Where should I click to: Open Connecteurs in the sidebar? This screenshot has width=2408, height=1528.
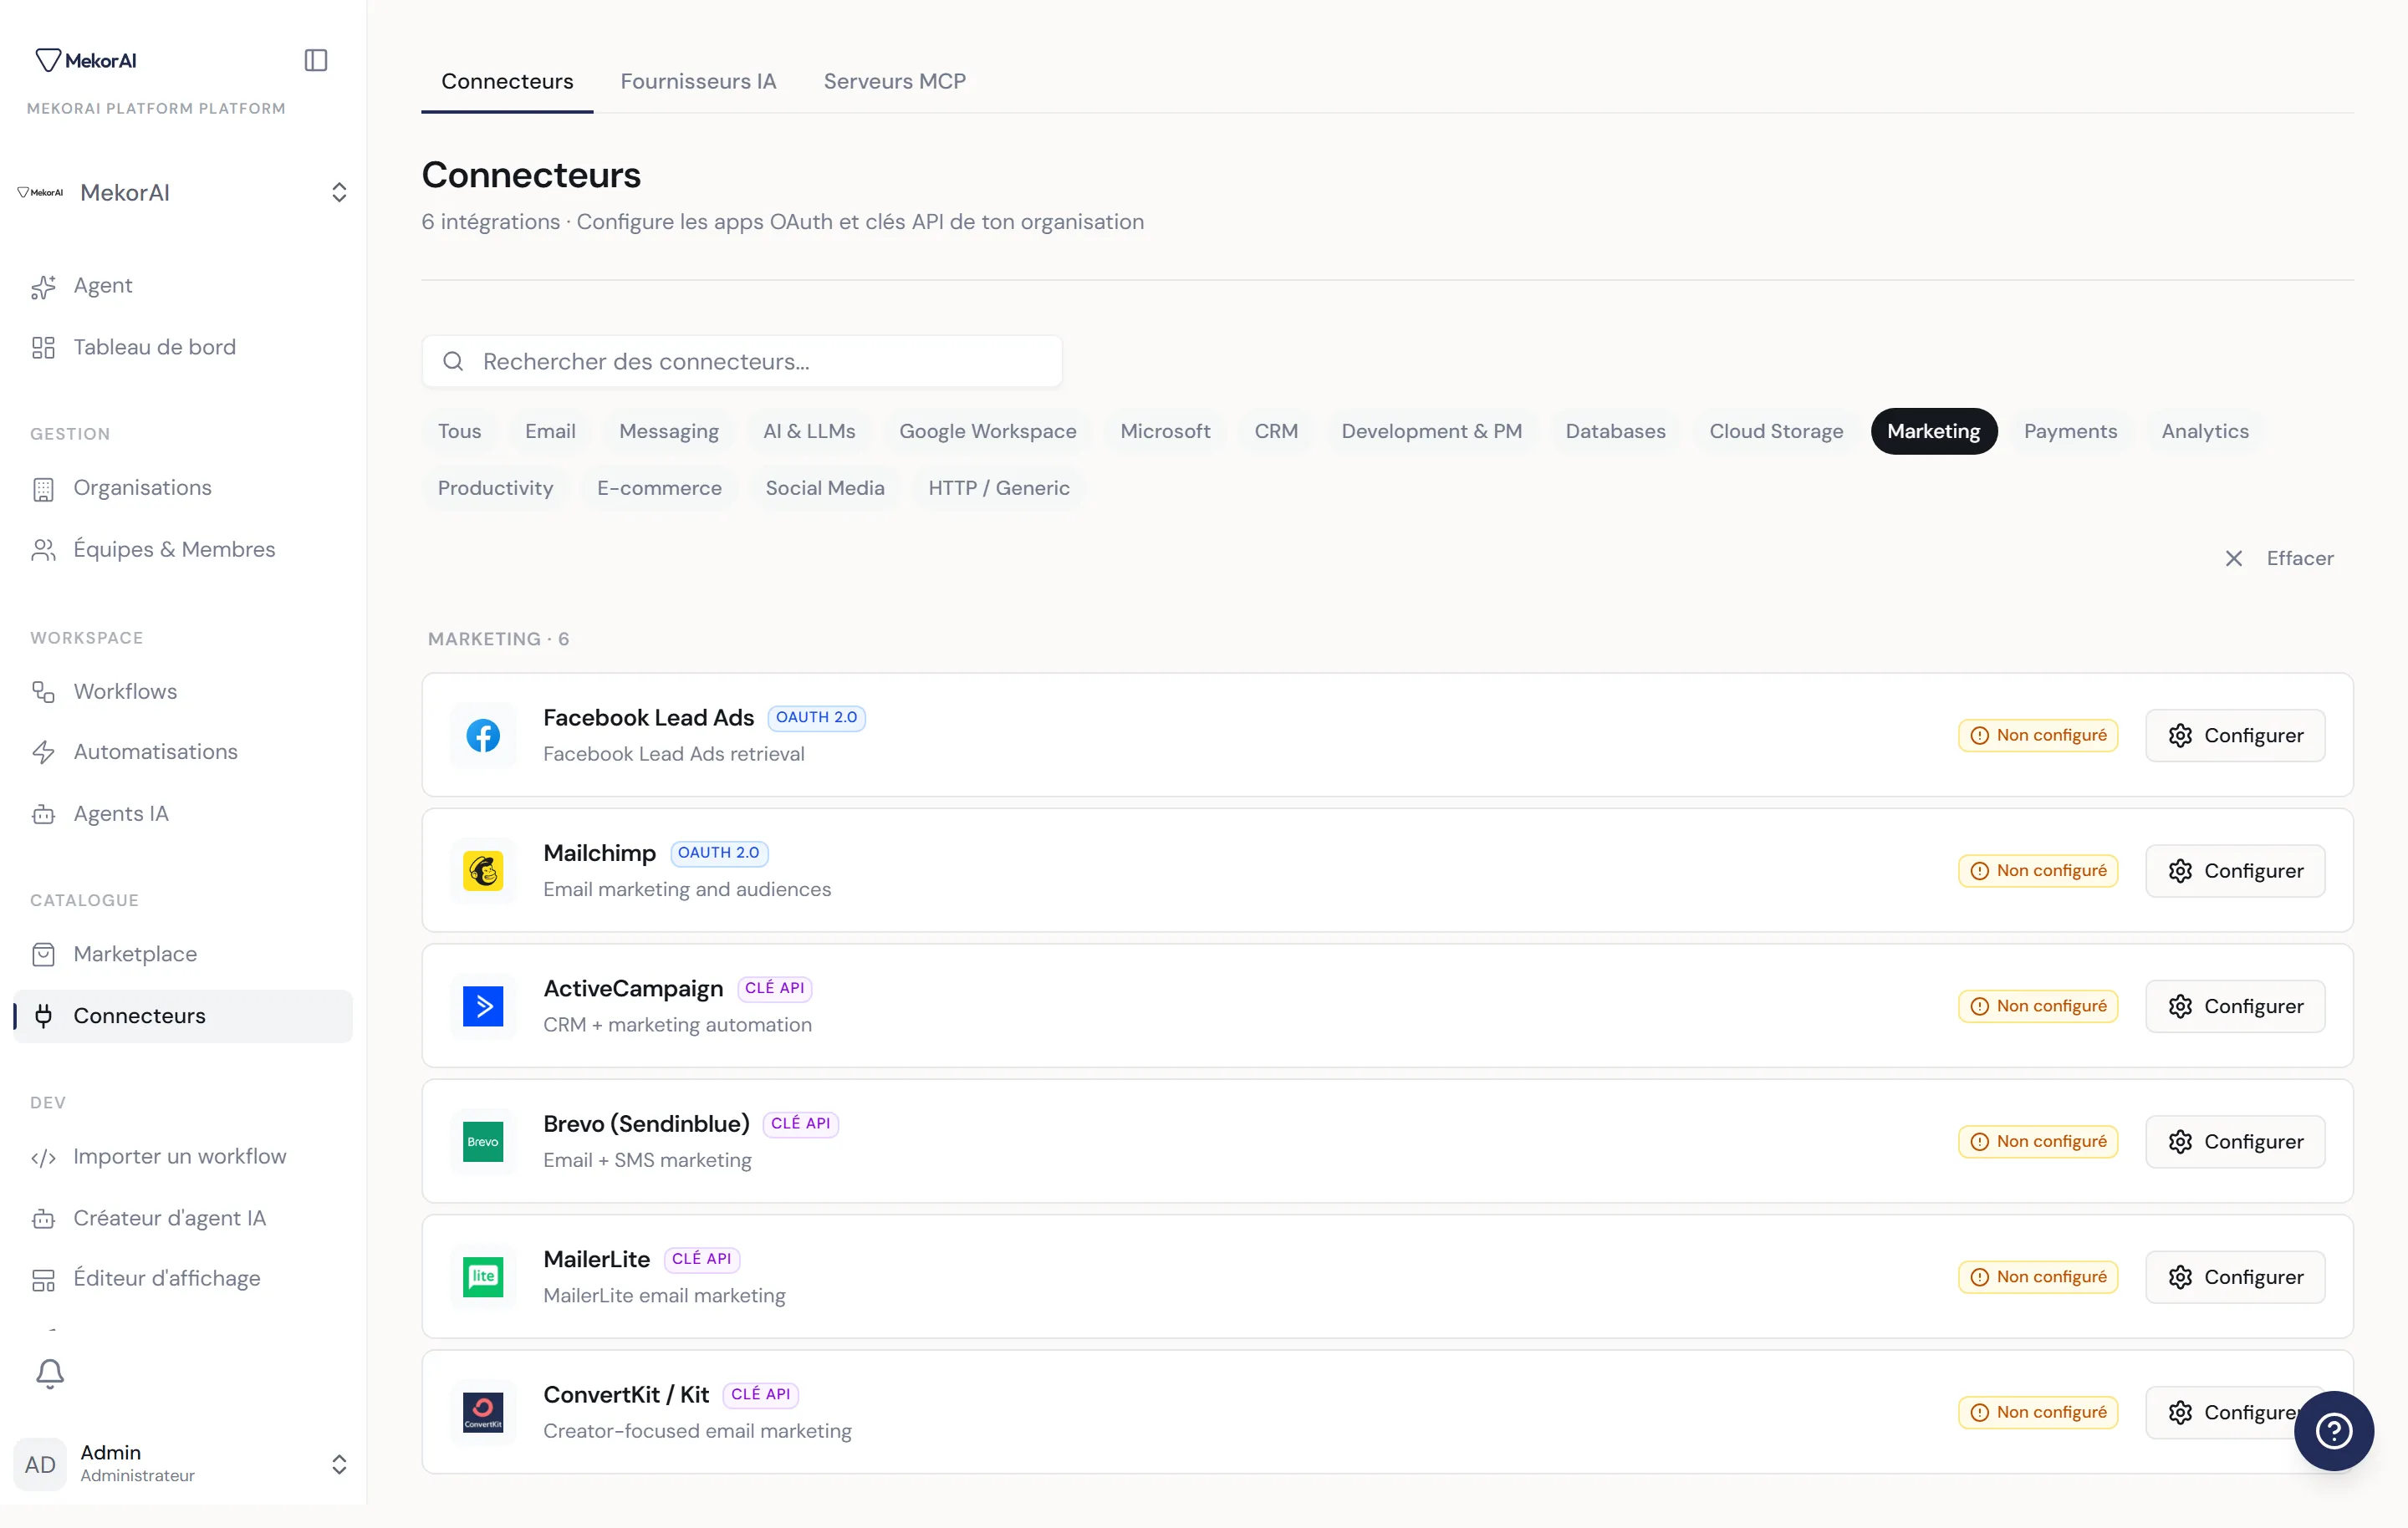(183, 1016)
